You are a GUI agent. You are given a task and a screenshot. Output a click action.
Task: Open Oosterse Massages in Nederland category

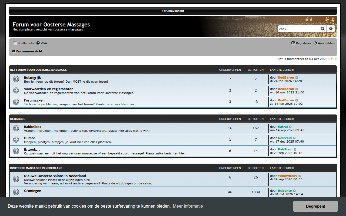click(x=36, y=168)
